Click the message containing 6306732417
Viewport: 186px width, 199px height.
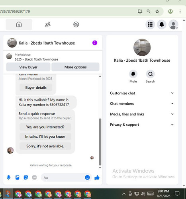(x=46, y=102)
